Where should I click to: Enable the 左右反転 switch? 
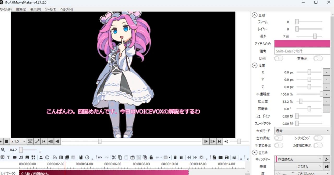278,138
